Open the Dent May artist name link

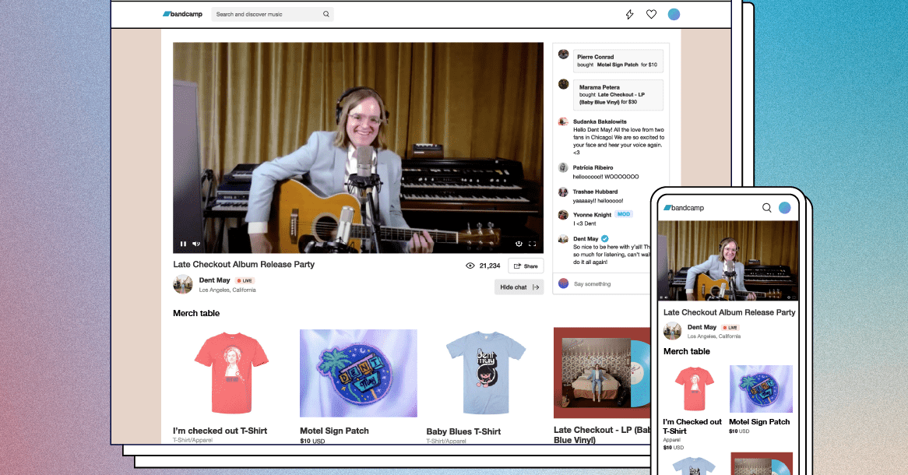[x=214, y=280]
